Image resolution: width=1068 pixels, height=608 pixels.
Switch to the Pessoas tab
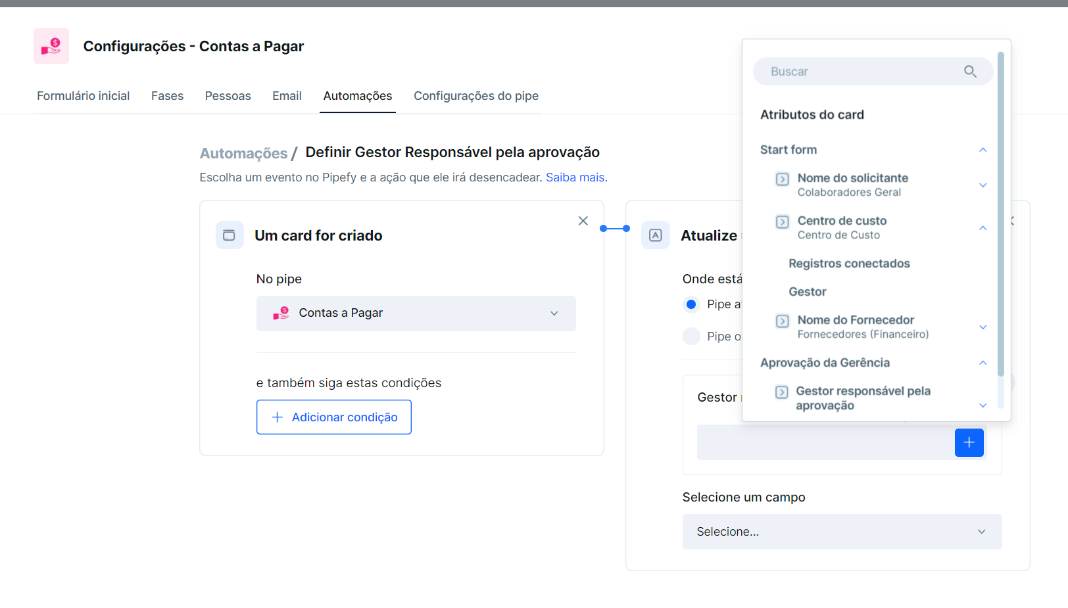click(228, 96)
